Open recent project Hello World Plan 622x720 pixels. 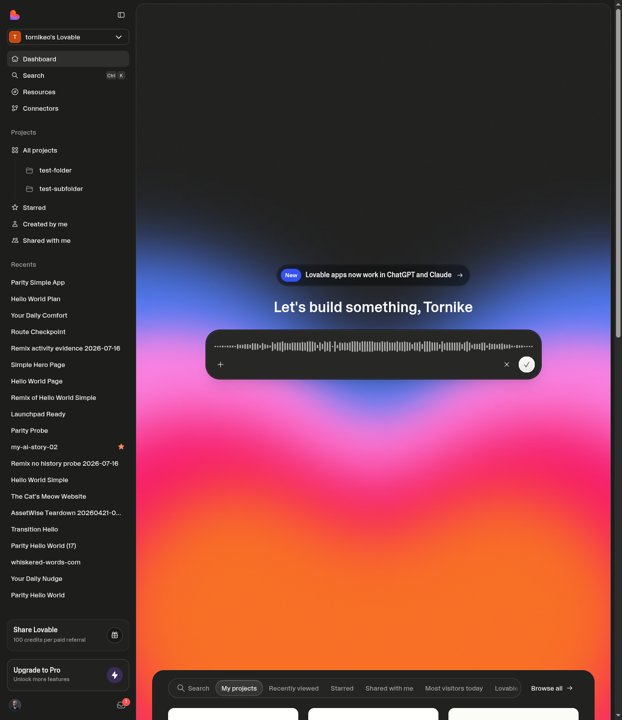pyautogui.click(x=68, y=299)
